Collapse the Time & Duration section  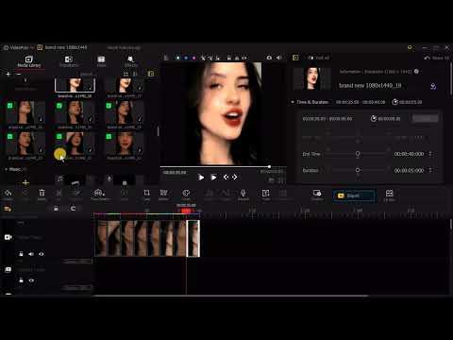pyautogui.click(x=293, y=102)
